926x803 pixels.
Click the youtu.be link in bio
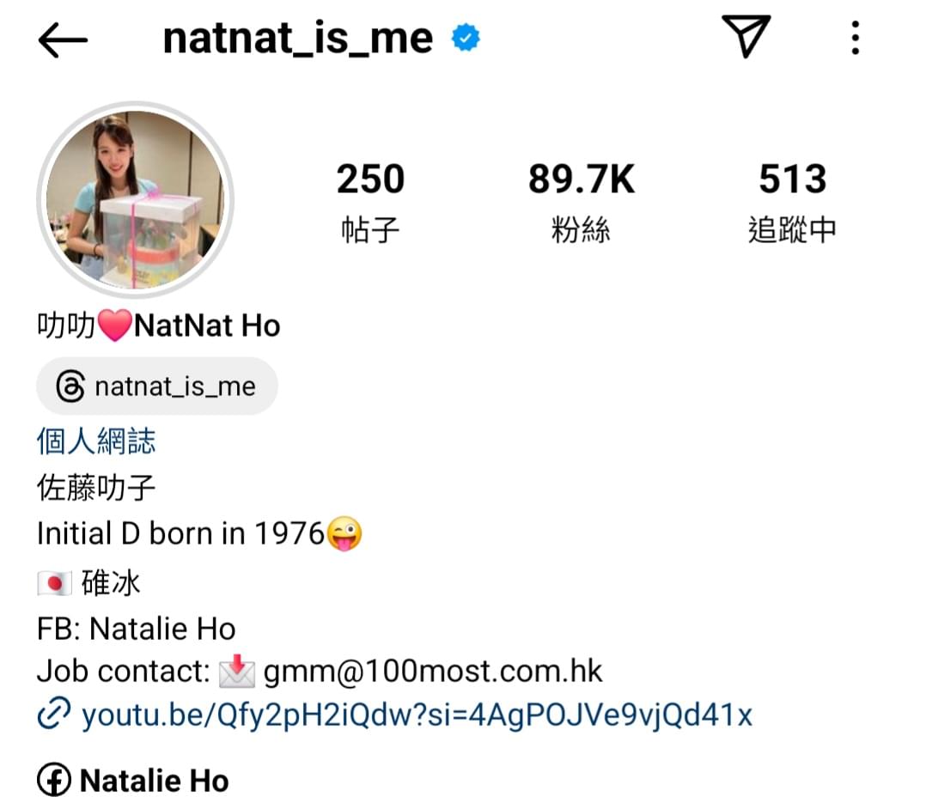417,715
